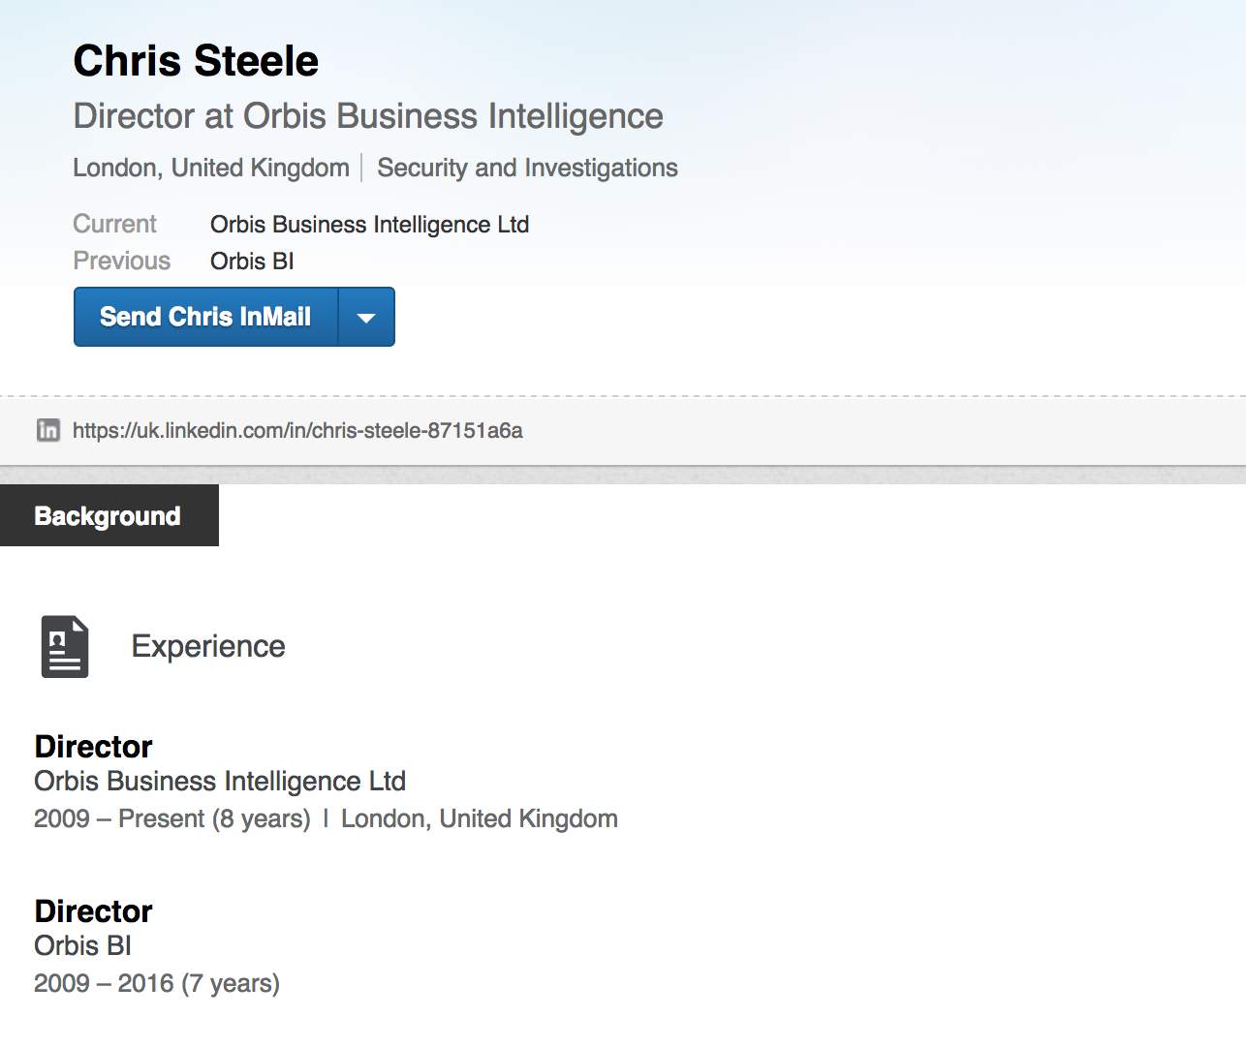Click the 2009 – 2016 (7 years) date range
This screenshot has height=1048, width=1246.
(x=157, y=984)
